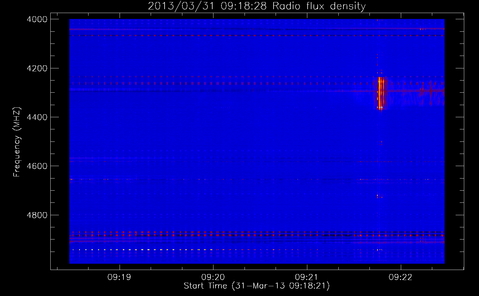Click the 09:22 time tick label
The image size is (479, 296).
(x=401, y=277)
